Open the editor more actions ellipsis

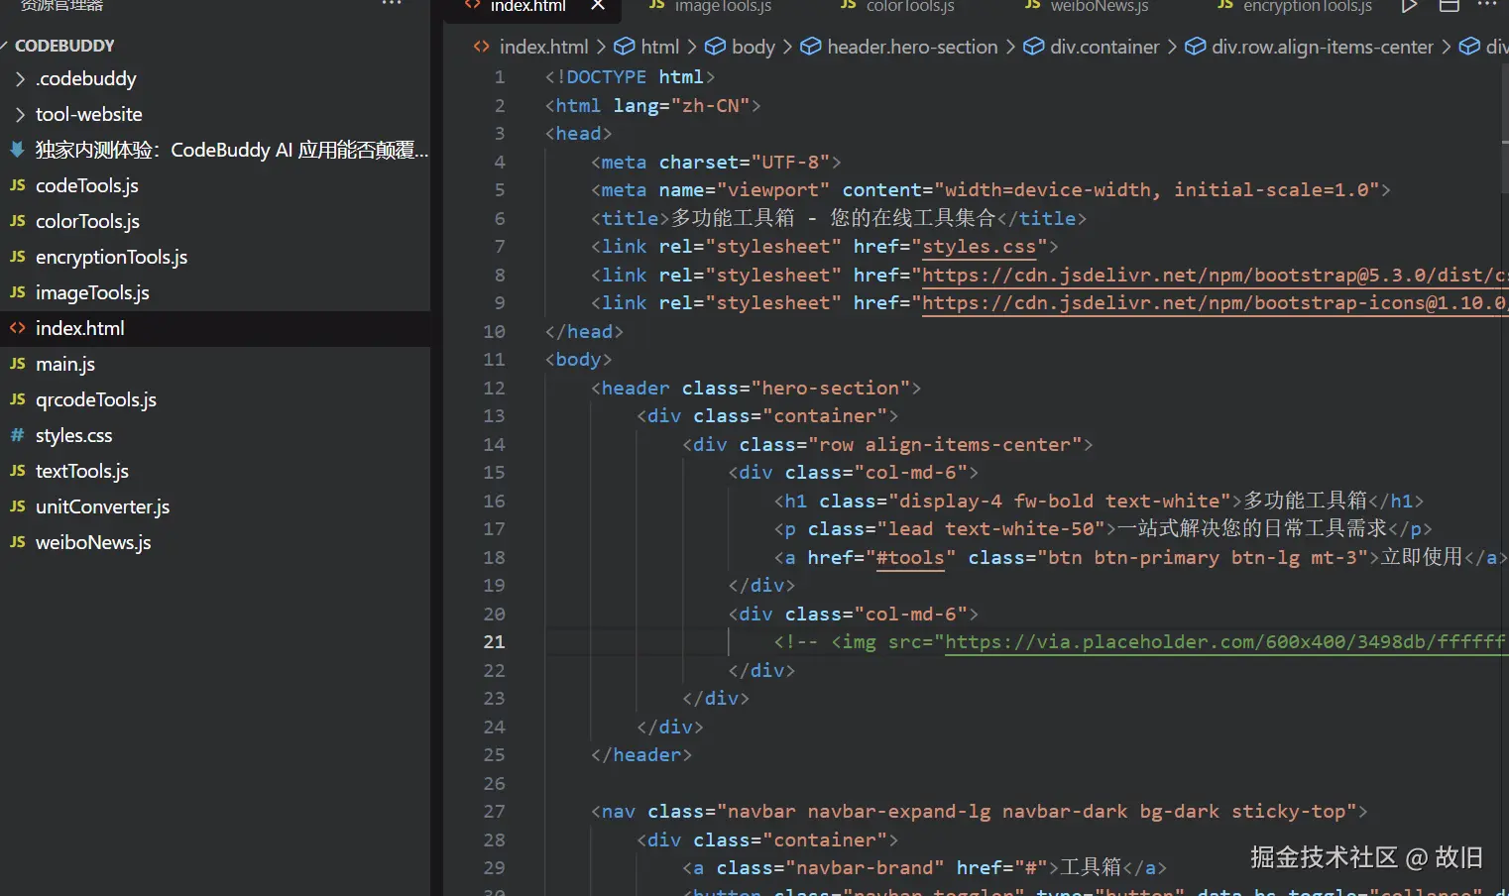point(1487,5)
